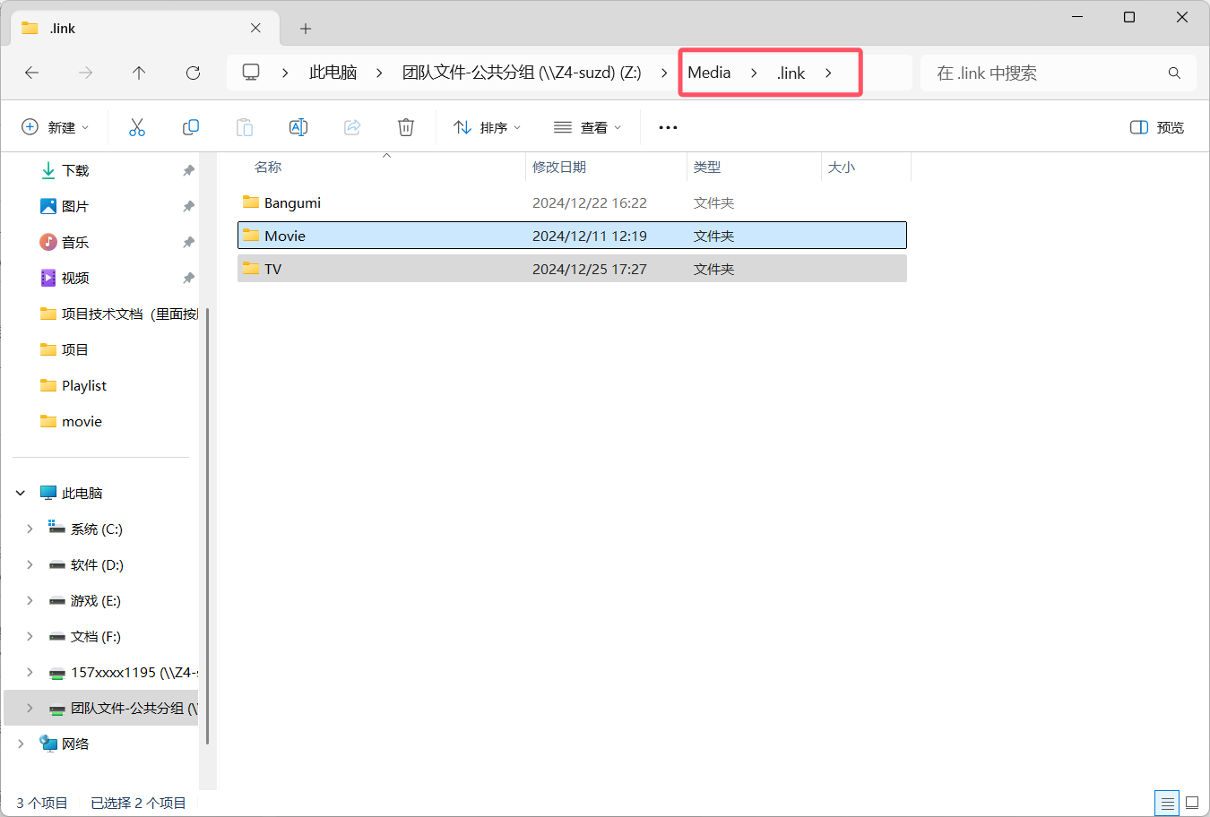Image resolution: width=1210 pixels, height=817 pixels.
Task: Click 文件夹 type cell of Movie row
Action: pyautogui.click(x=713, y=236)
